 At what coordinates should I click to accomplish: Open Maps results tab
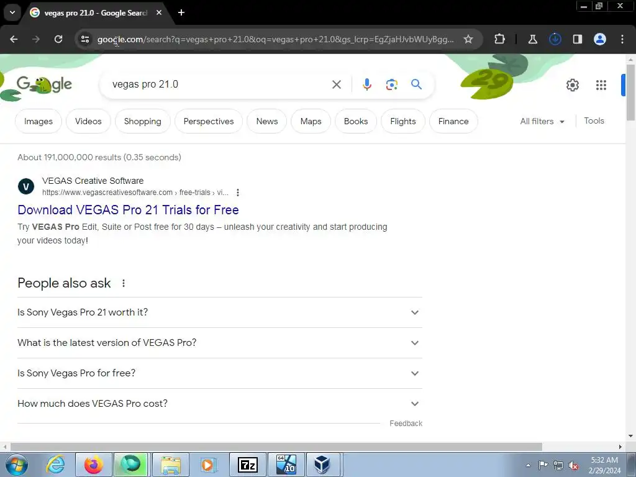pos(311,121)
